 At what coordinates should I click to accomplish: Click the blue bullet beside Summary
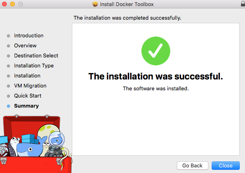8,106
